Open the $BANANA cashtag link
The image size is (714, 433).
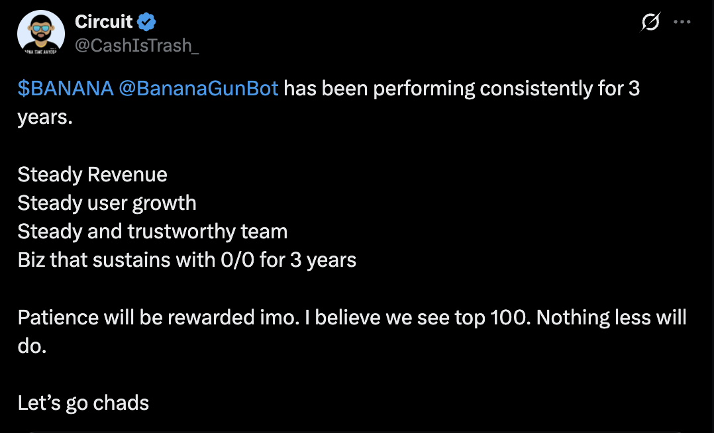point(66,88)
